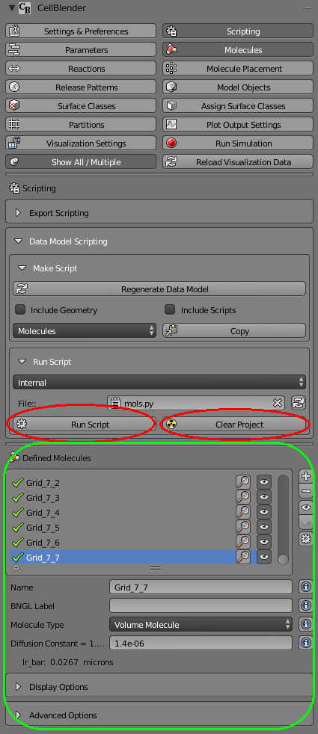Screen dimensions: 318x734
Task: Enable the Include Scripts checkbox
Action: pyautogui.click(x=171, y=310)
